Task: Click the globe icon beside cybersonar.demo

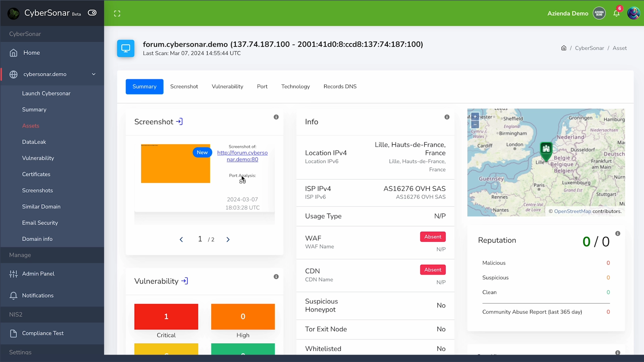Action: [x=13, y=74]
